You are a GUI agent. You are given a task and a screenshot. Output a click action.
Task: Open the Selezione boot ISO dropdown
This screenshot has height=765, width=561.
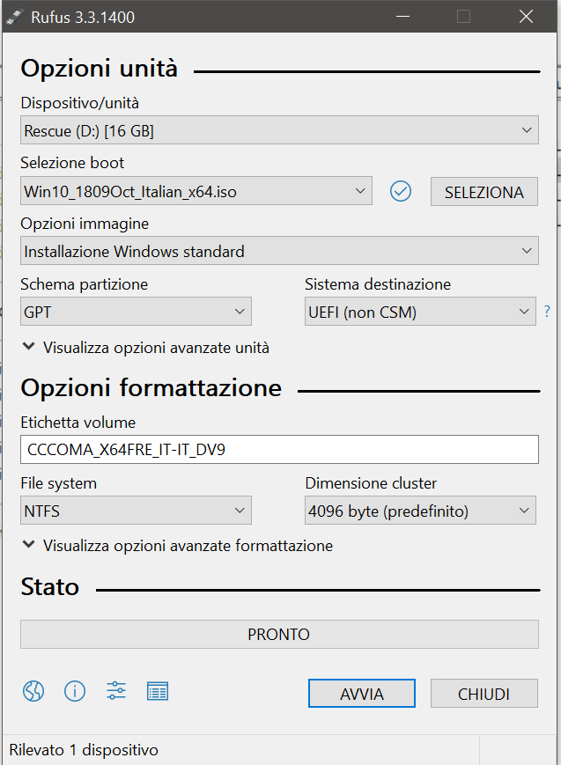tap(196, 191)
